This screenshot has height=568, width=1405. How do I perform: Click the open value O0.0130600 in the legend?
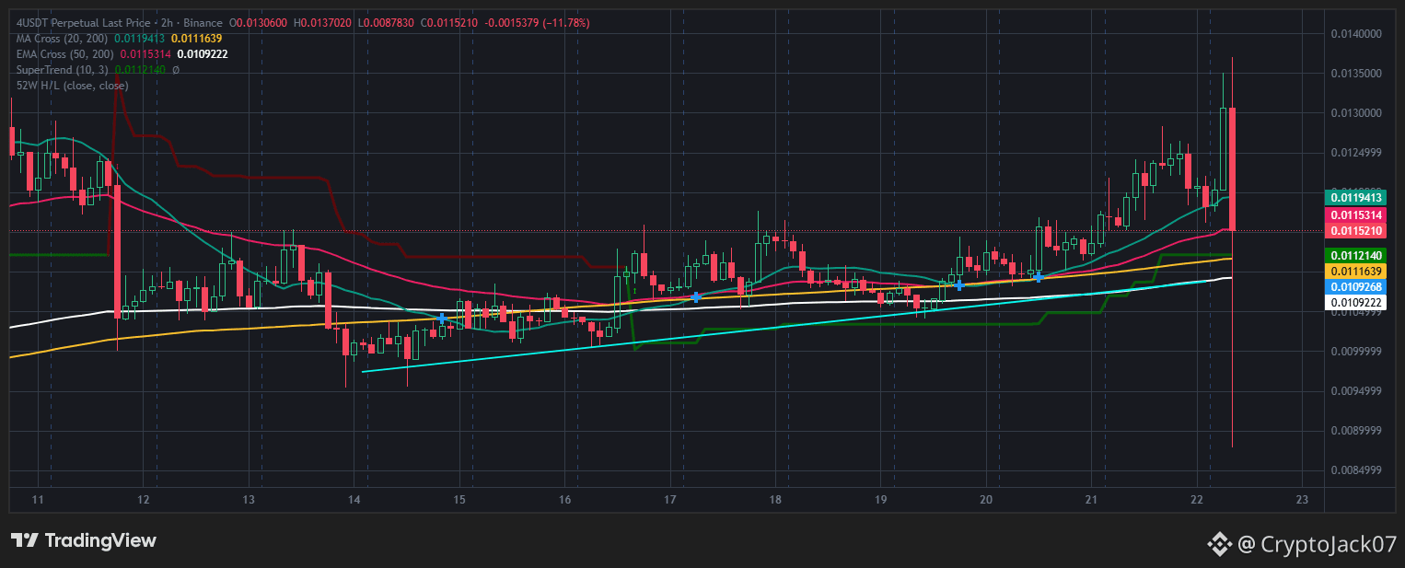pyautogui.click(x=259, y=22)
